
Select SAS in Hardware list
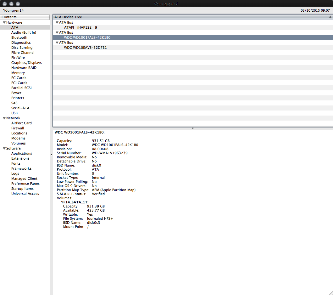[x=14, y=103]
